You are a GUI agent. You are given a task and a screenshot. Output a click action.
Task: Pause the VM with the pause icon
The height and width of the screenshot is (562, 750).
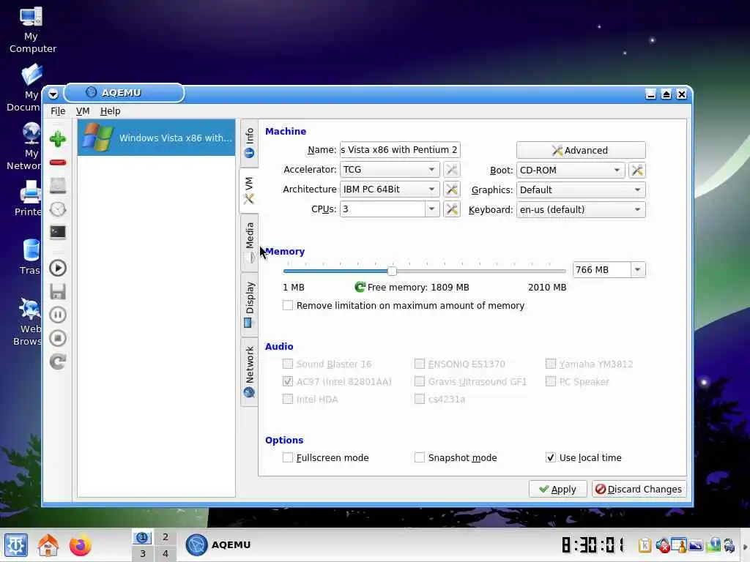pyautogui.click(x=58, y=315)
